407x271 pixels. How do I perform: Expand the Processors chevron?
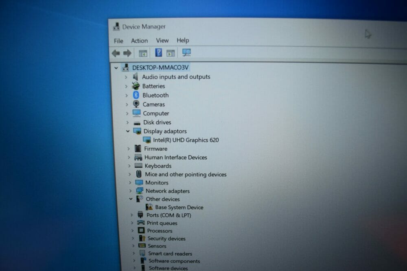tap(132, 230)
